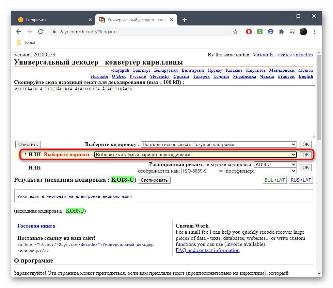Click the user profile avatar

[x=303, y=32]
